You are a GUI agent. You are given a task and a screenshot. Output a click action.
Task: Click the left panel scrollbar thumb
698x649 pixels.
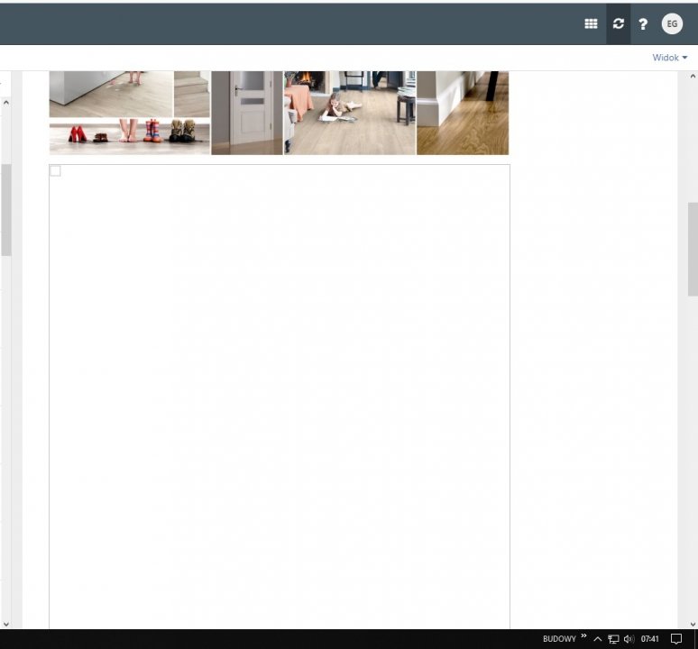pyautogui.click(x=5, y=210)
